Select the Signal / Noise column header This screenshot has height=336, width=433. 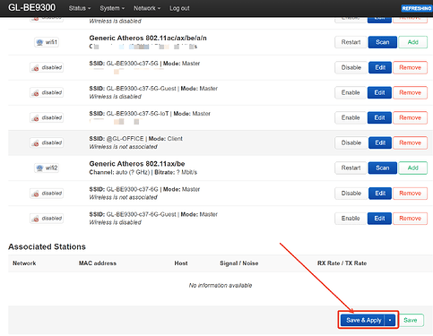[x=239, y=263]
